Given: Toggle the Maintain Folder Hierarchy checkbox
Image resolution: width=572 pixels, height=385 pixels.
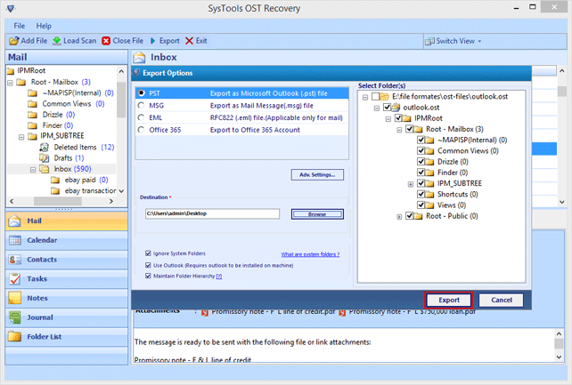Looking at the screenshot, I should [x=148, y=276].
